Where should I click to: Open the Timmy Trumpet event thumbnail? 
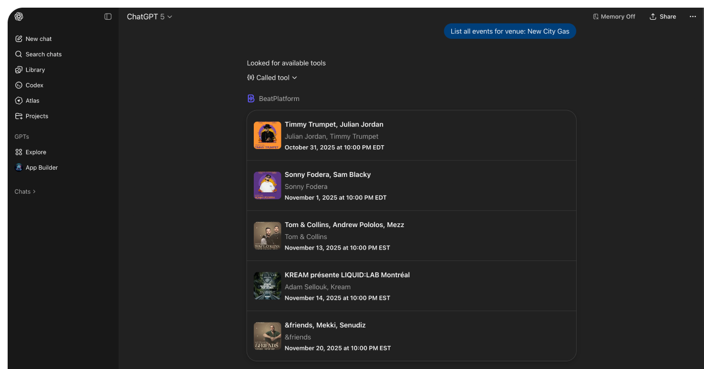(x=267, y=135)
